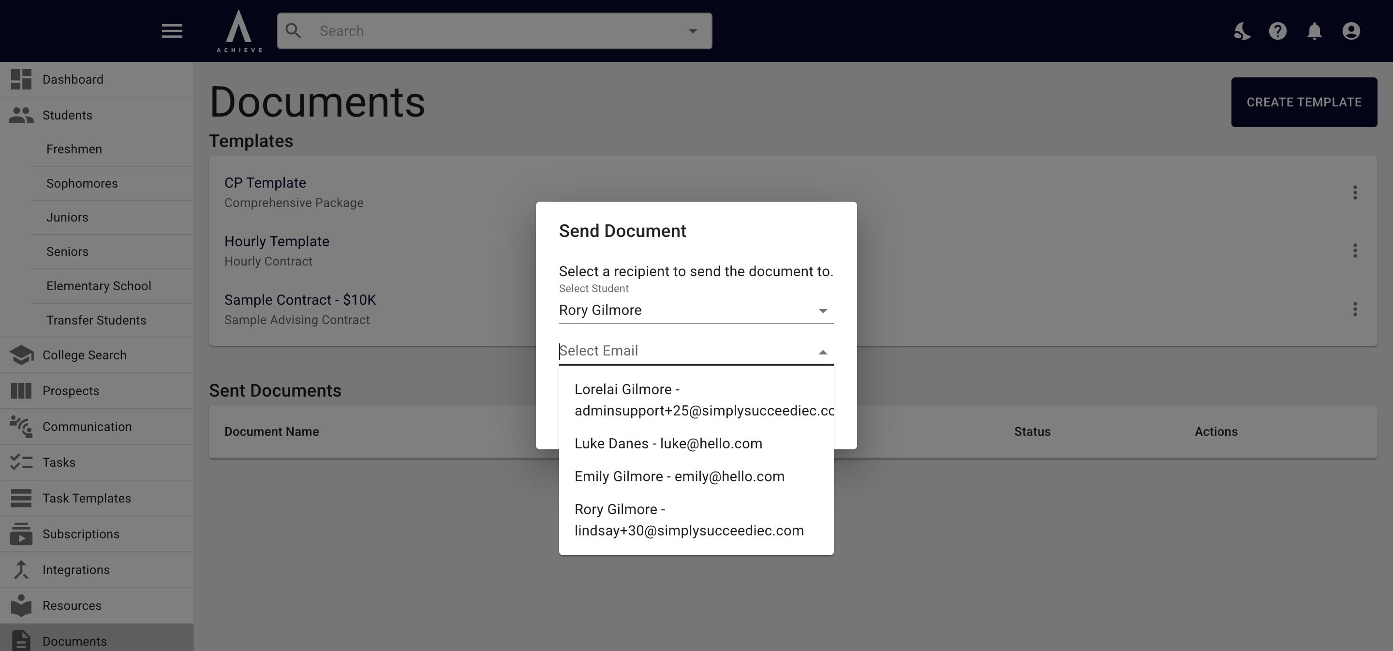Expand the search bar dropdown arrow
The width and height of the screenshot is (1393, 651).
pyautogui.click(x=693, y=31)
